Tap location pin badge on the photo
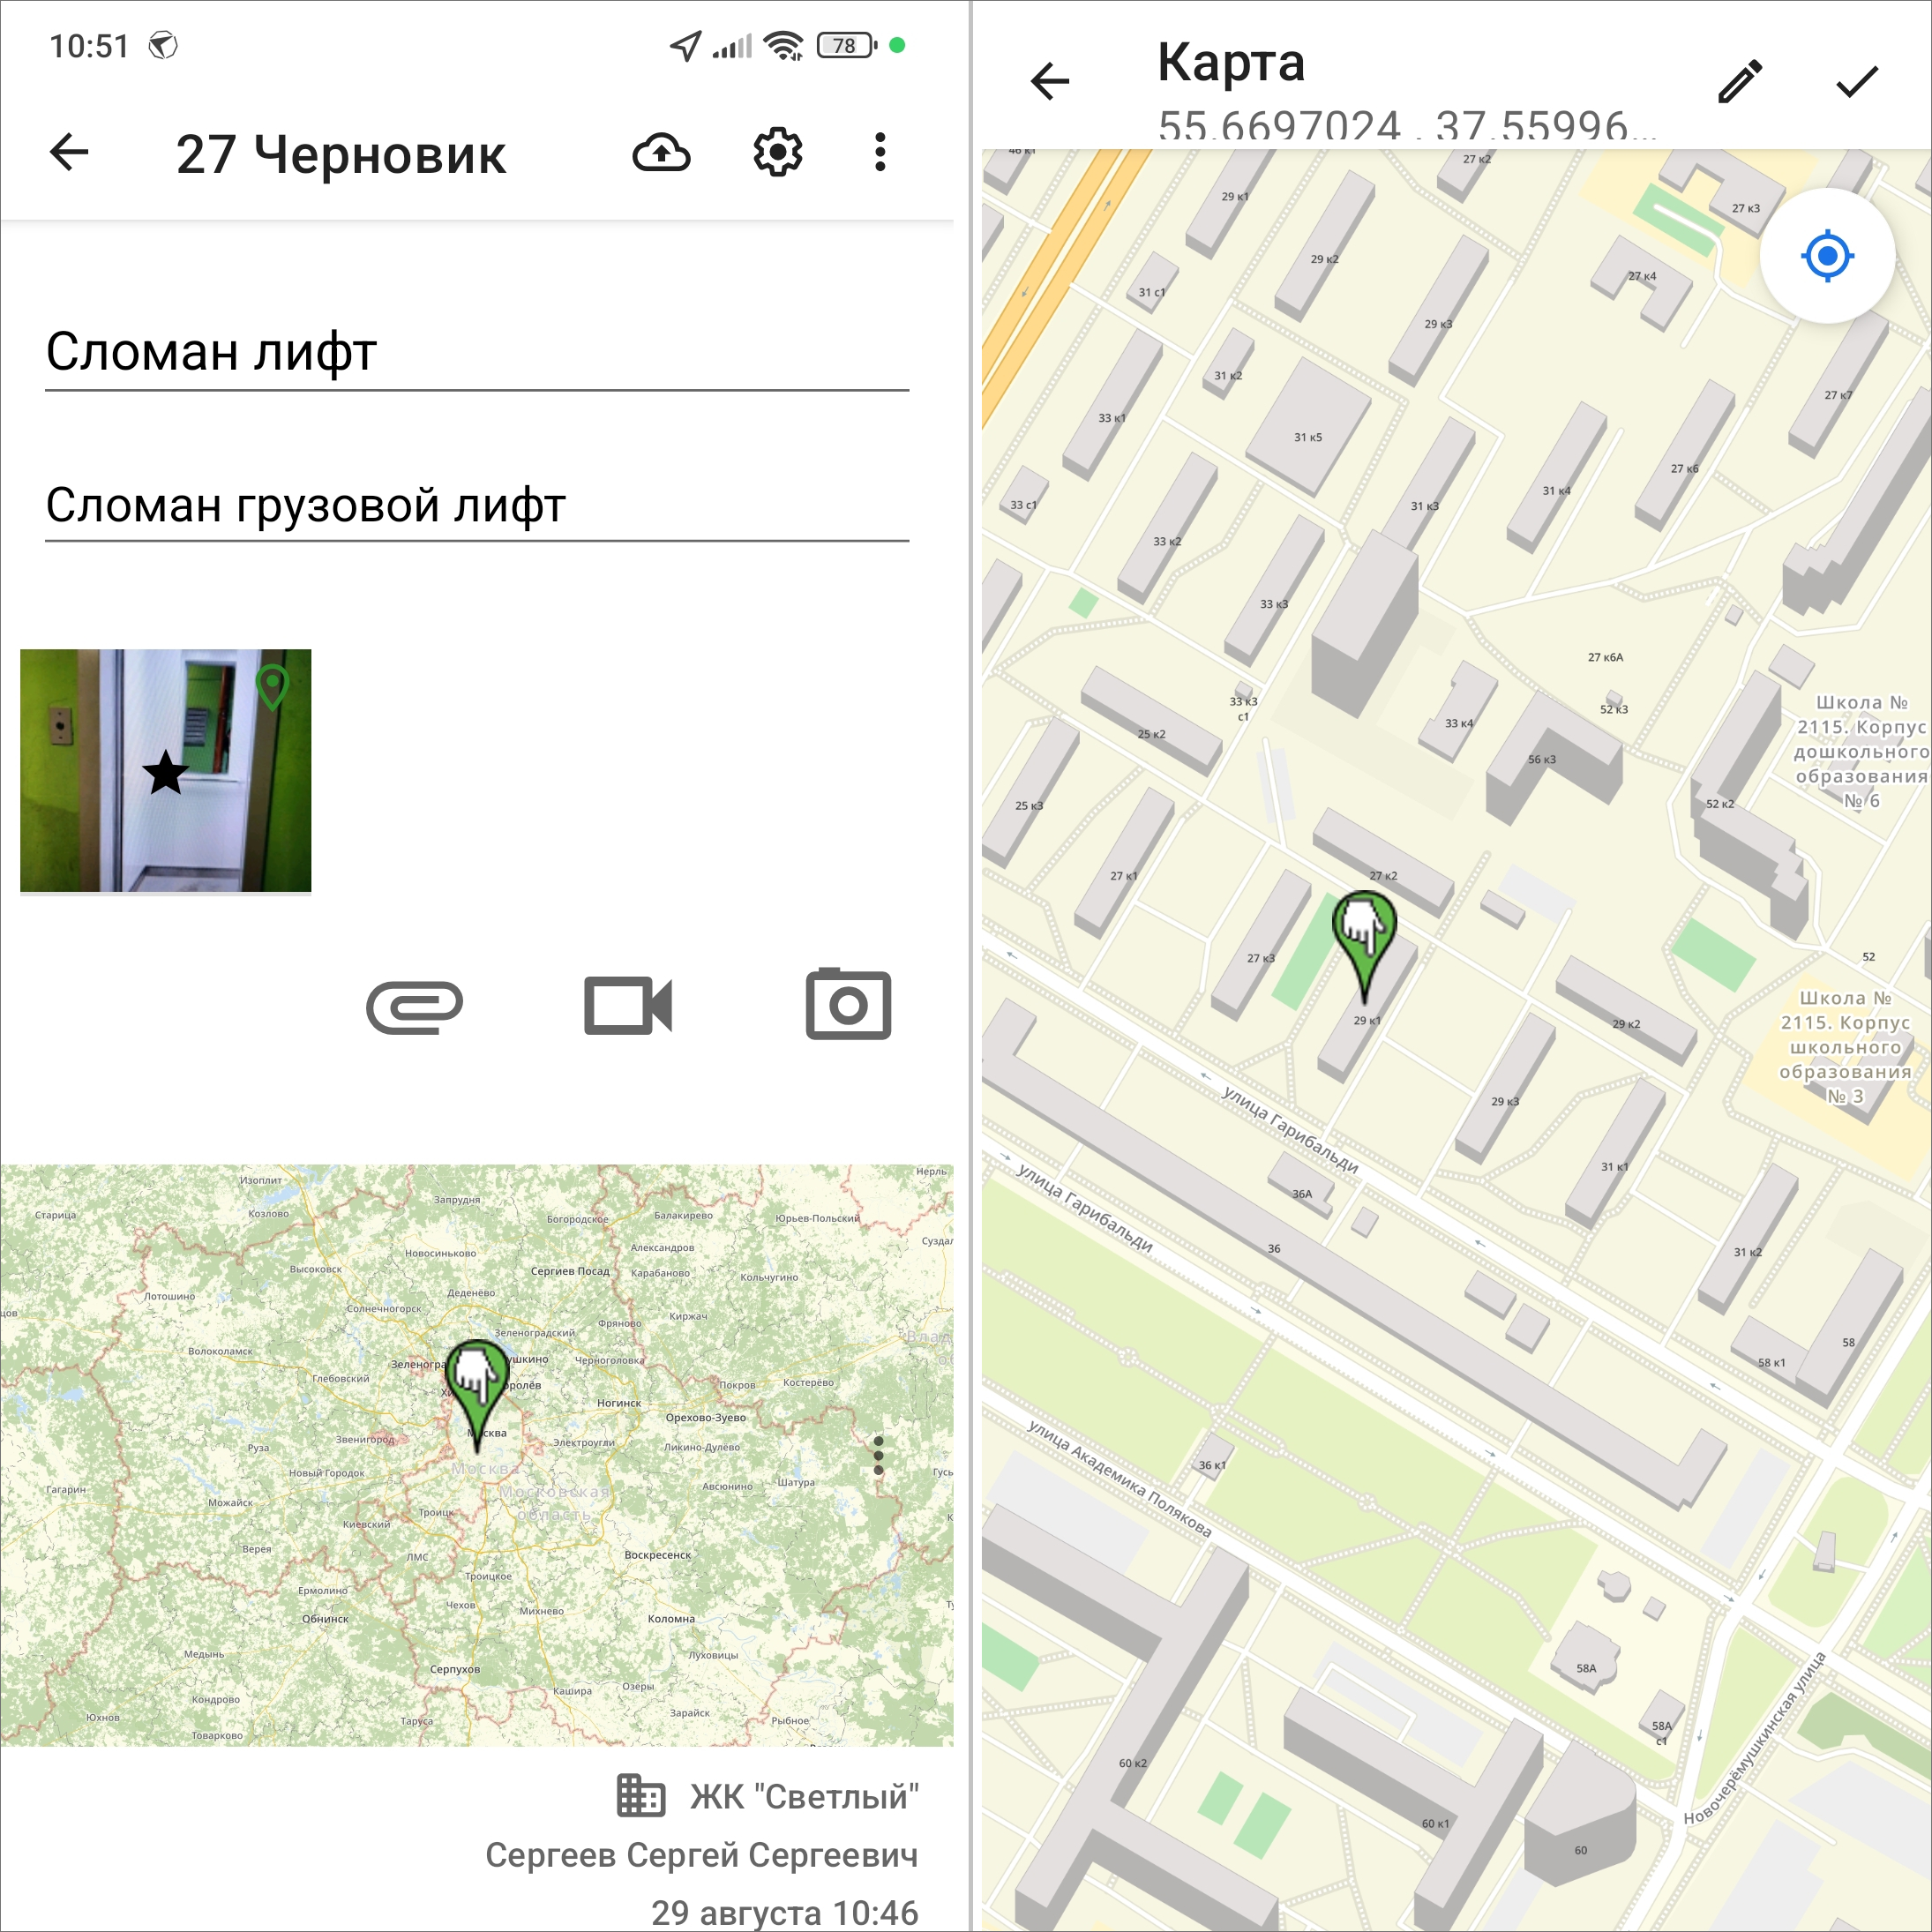 (x=272, y=687)
